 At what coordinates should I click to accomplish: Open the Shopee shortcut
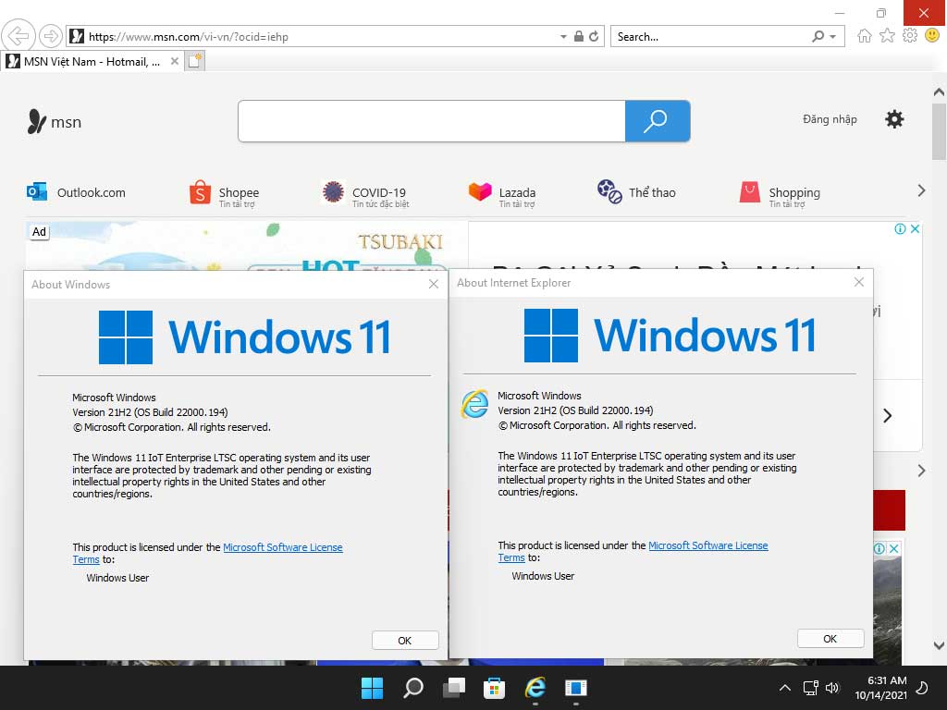(224, 193)
